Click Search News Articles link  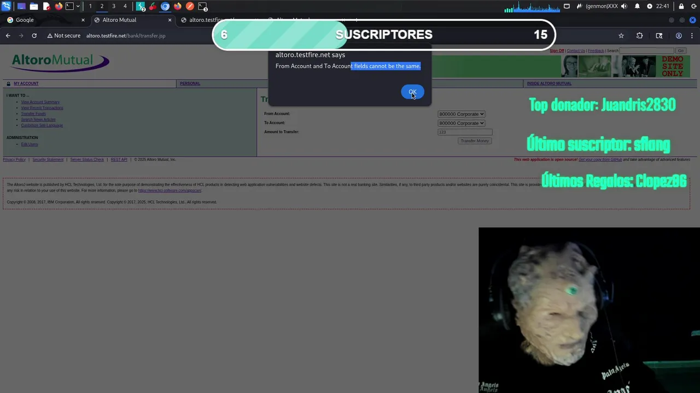38,120
